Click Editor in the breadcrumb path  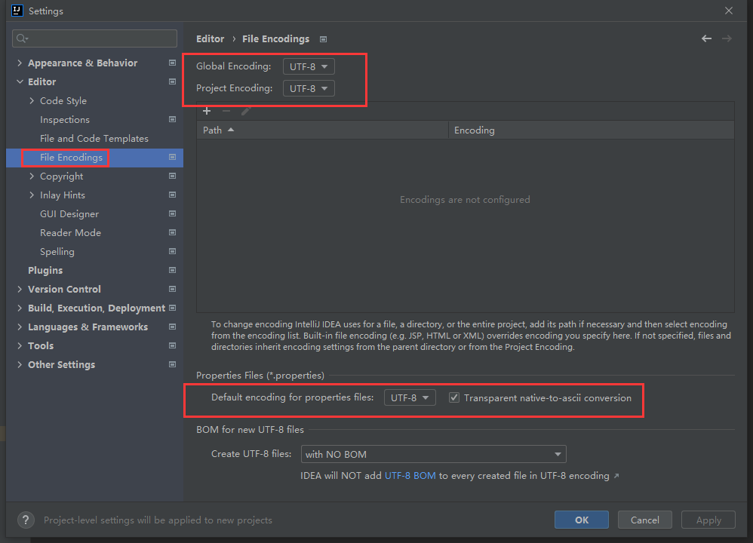[x=210, y=38]
